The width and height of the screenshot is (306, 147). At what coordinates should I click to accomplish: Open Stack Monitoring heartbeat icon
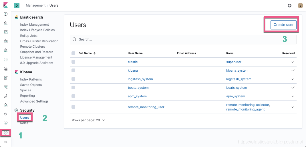6,123
